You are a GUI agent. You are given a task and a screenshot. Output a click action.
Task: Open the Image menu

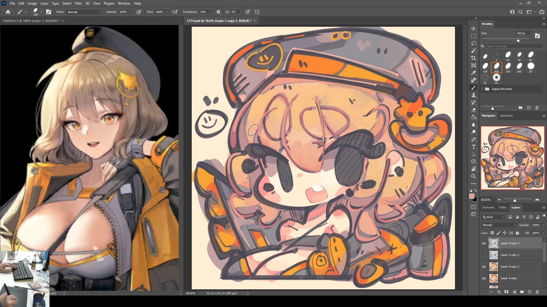(x=32, y=3)
